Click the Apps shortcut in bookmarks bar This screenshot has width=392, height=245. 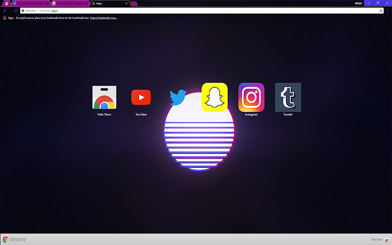8,18
